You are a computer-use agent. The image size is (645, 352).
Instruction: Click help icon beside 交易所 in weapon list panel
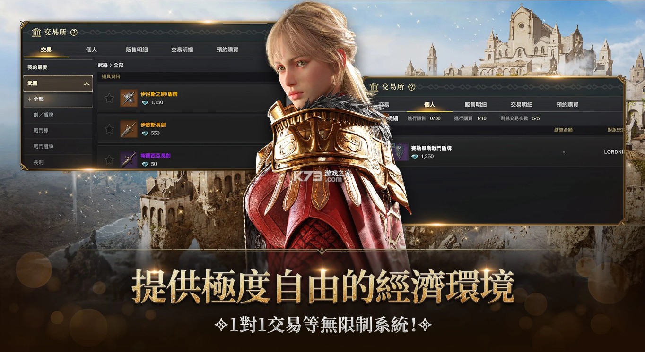(73, 33)
